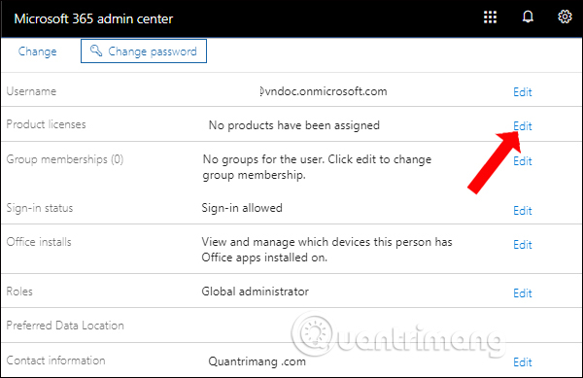Select the Office installs label
Screen dimensions: 583x378
[x=39, y=242]
